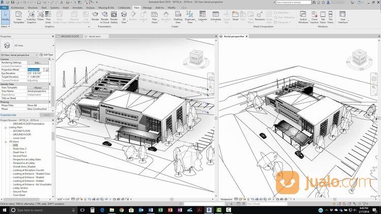The height and width of the screenshot is (214, 381).
Task: Click Rendering Settings Edit button
Action: point(38,62)
